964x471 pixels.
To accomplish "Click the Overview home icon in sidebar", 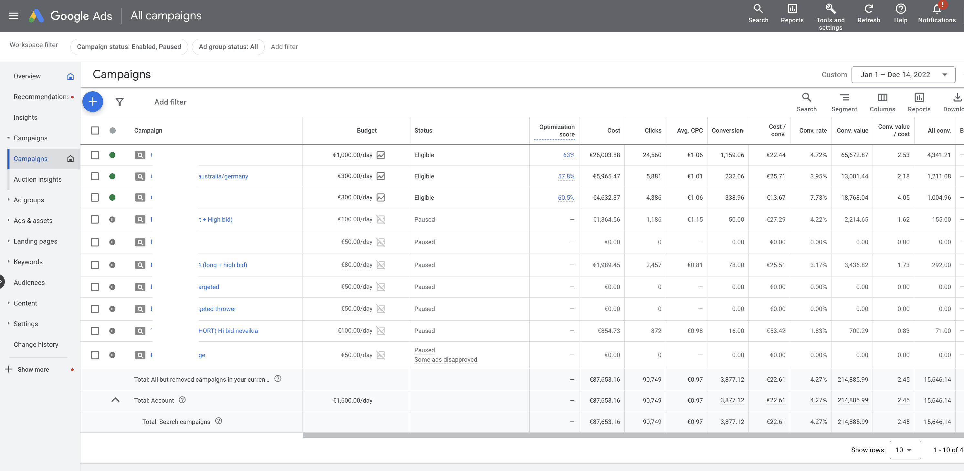I will (70, 76).
